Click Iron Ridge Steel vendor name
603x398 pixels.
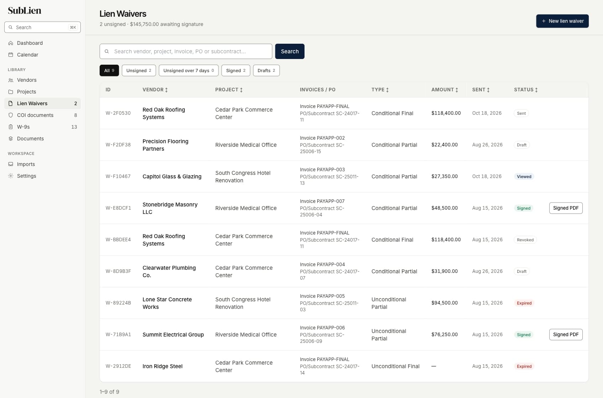(163, 366)
